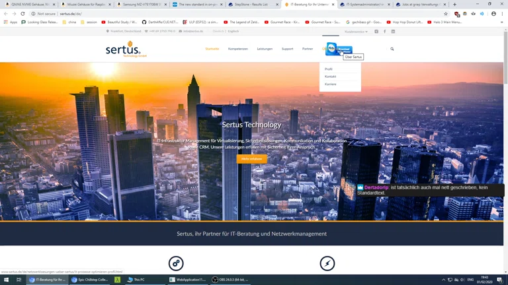Screen dimensions: 508x285
Task: Switch to the Samsung MZ-V7E1T0BW tab
Action: 142,5
